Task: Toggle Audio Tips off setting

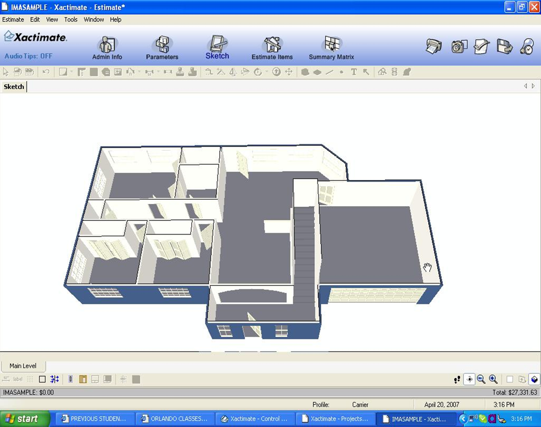Action: click(x=29, y=56)
